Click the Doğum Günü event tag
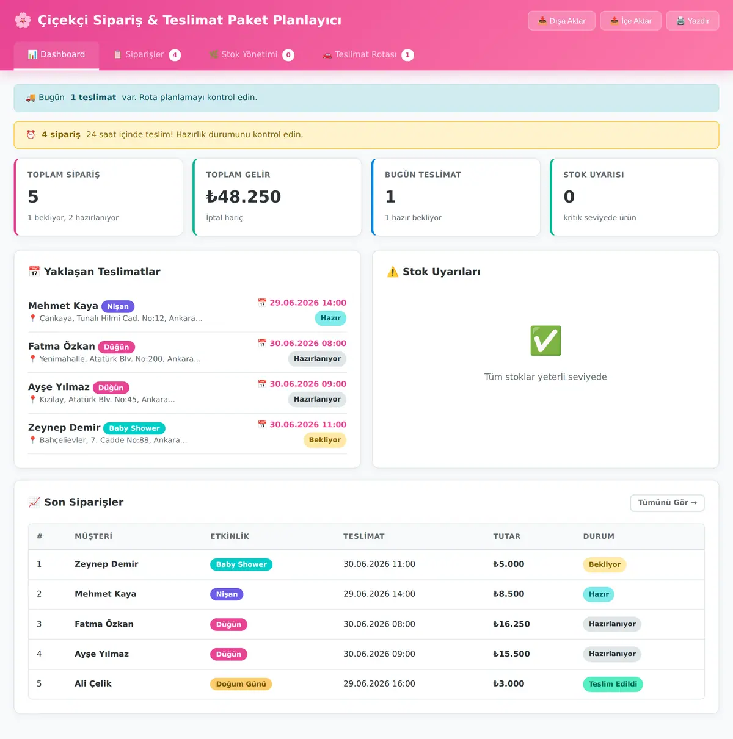Viewport: 733px width, 739px height. (x=241, y=684)
